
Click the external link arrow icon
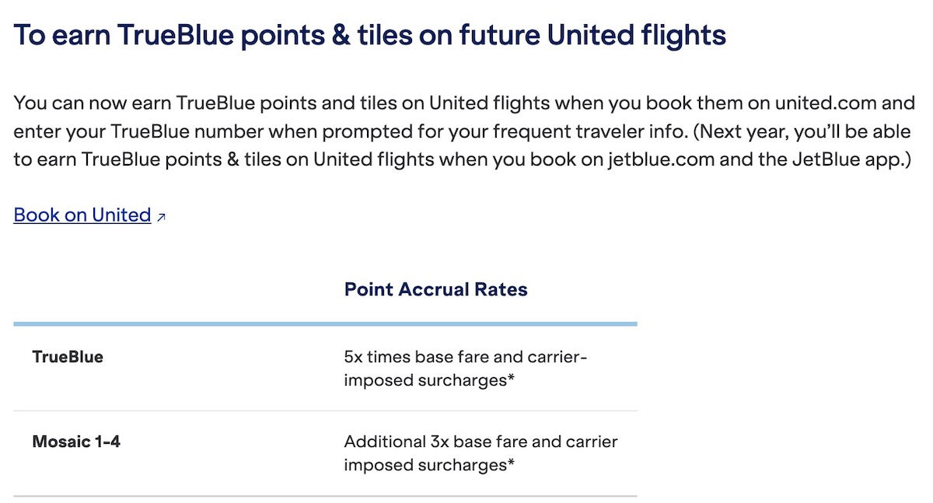pos(161,218)
